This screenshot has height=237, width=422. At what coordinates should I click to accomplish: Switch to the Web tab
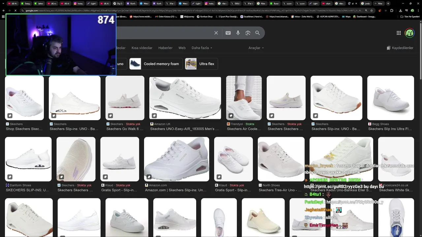tap(182, 48)
